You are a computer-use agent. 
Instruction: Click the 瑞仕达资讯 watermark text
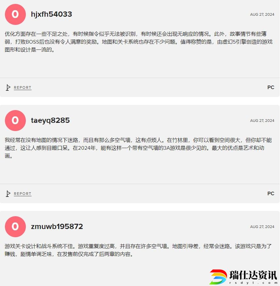point(253,275)
